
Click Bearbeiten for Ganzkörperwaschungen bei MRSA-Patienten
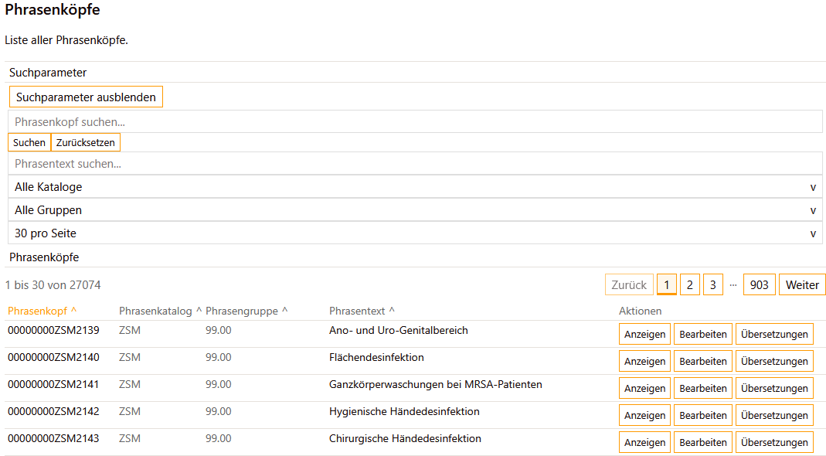click(x=702, y=388)
